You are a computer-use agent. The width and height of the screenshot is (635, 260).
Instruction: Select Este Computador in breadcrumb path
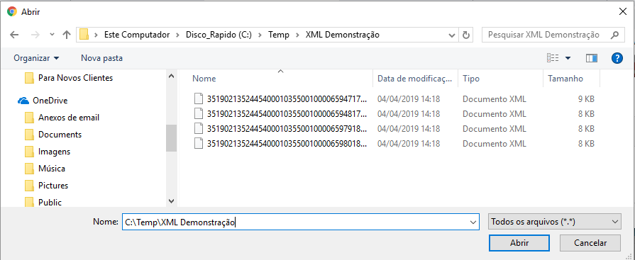(137, 35)
